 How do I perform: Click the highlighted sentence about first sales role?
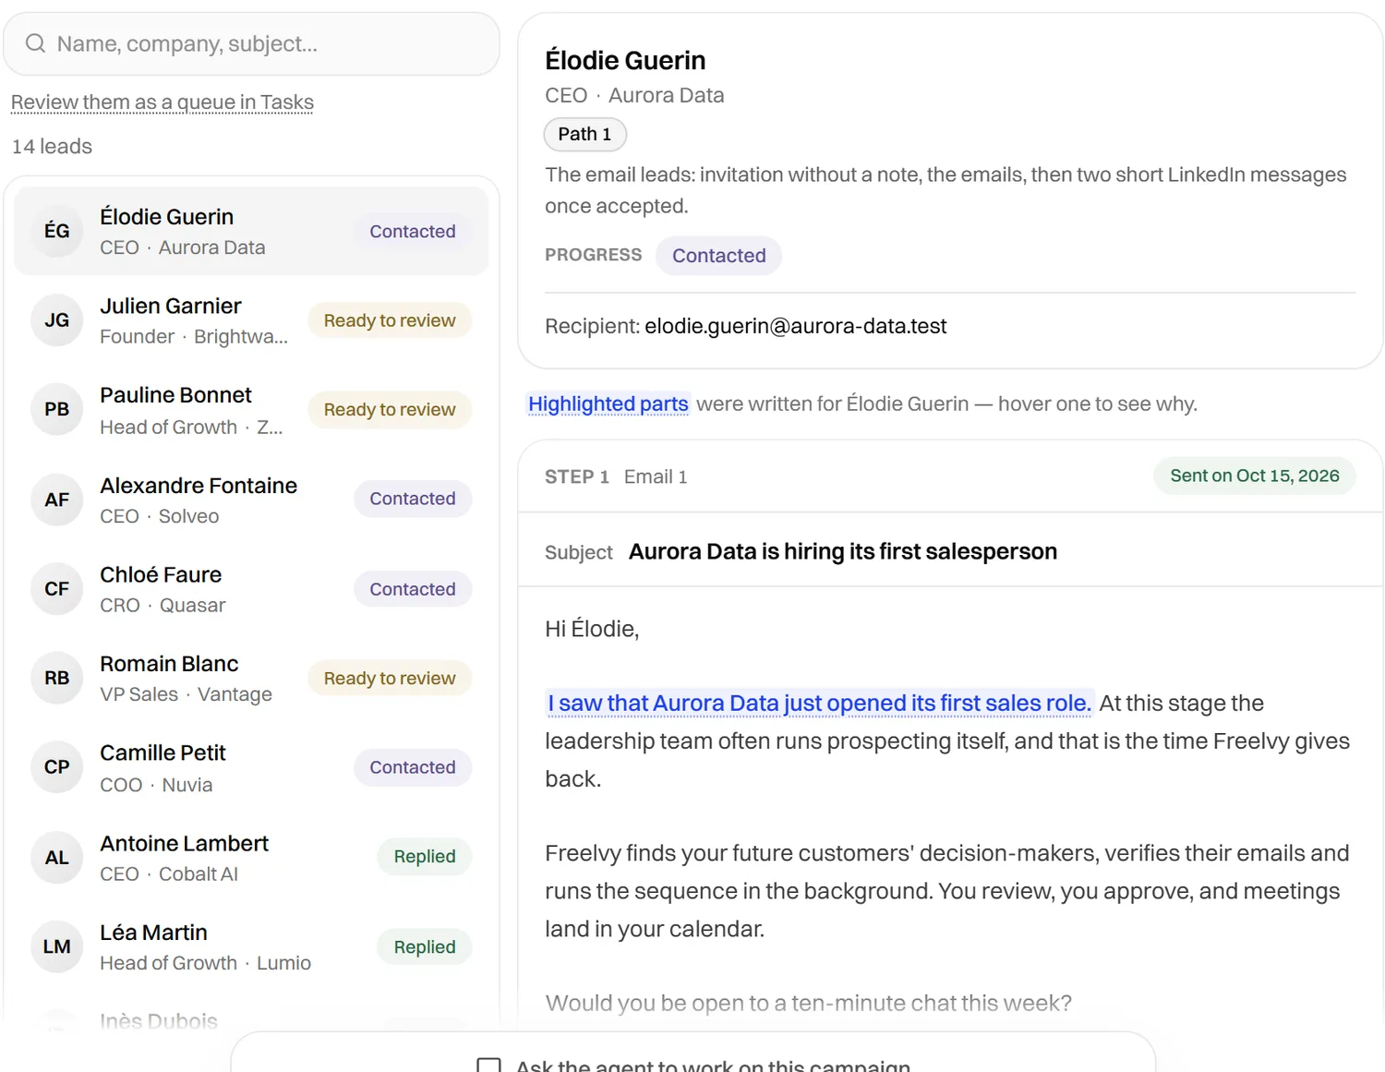tap(820, 704)
